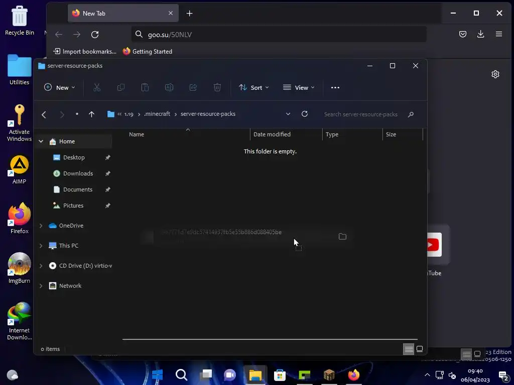Sort by the Size column header
Image resolution: width=514 pixels, height=385 pixels.
point(403,134)
